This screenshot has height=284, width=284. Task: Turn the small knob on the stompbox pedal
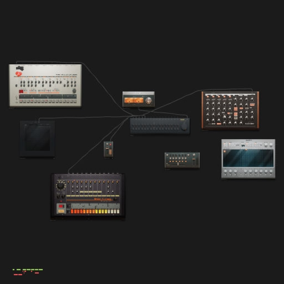point(107,144)
